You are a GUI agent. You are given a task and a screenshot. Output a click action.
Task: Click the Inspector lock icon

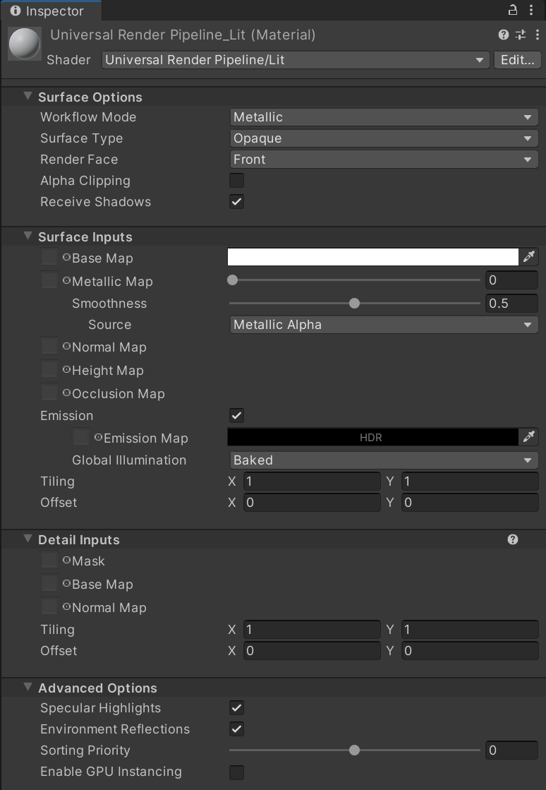tap(513, 10)
